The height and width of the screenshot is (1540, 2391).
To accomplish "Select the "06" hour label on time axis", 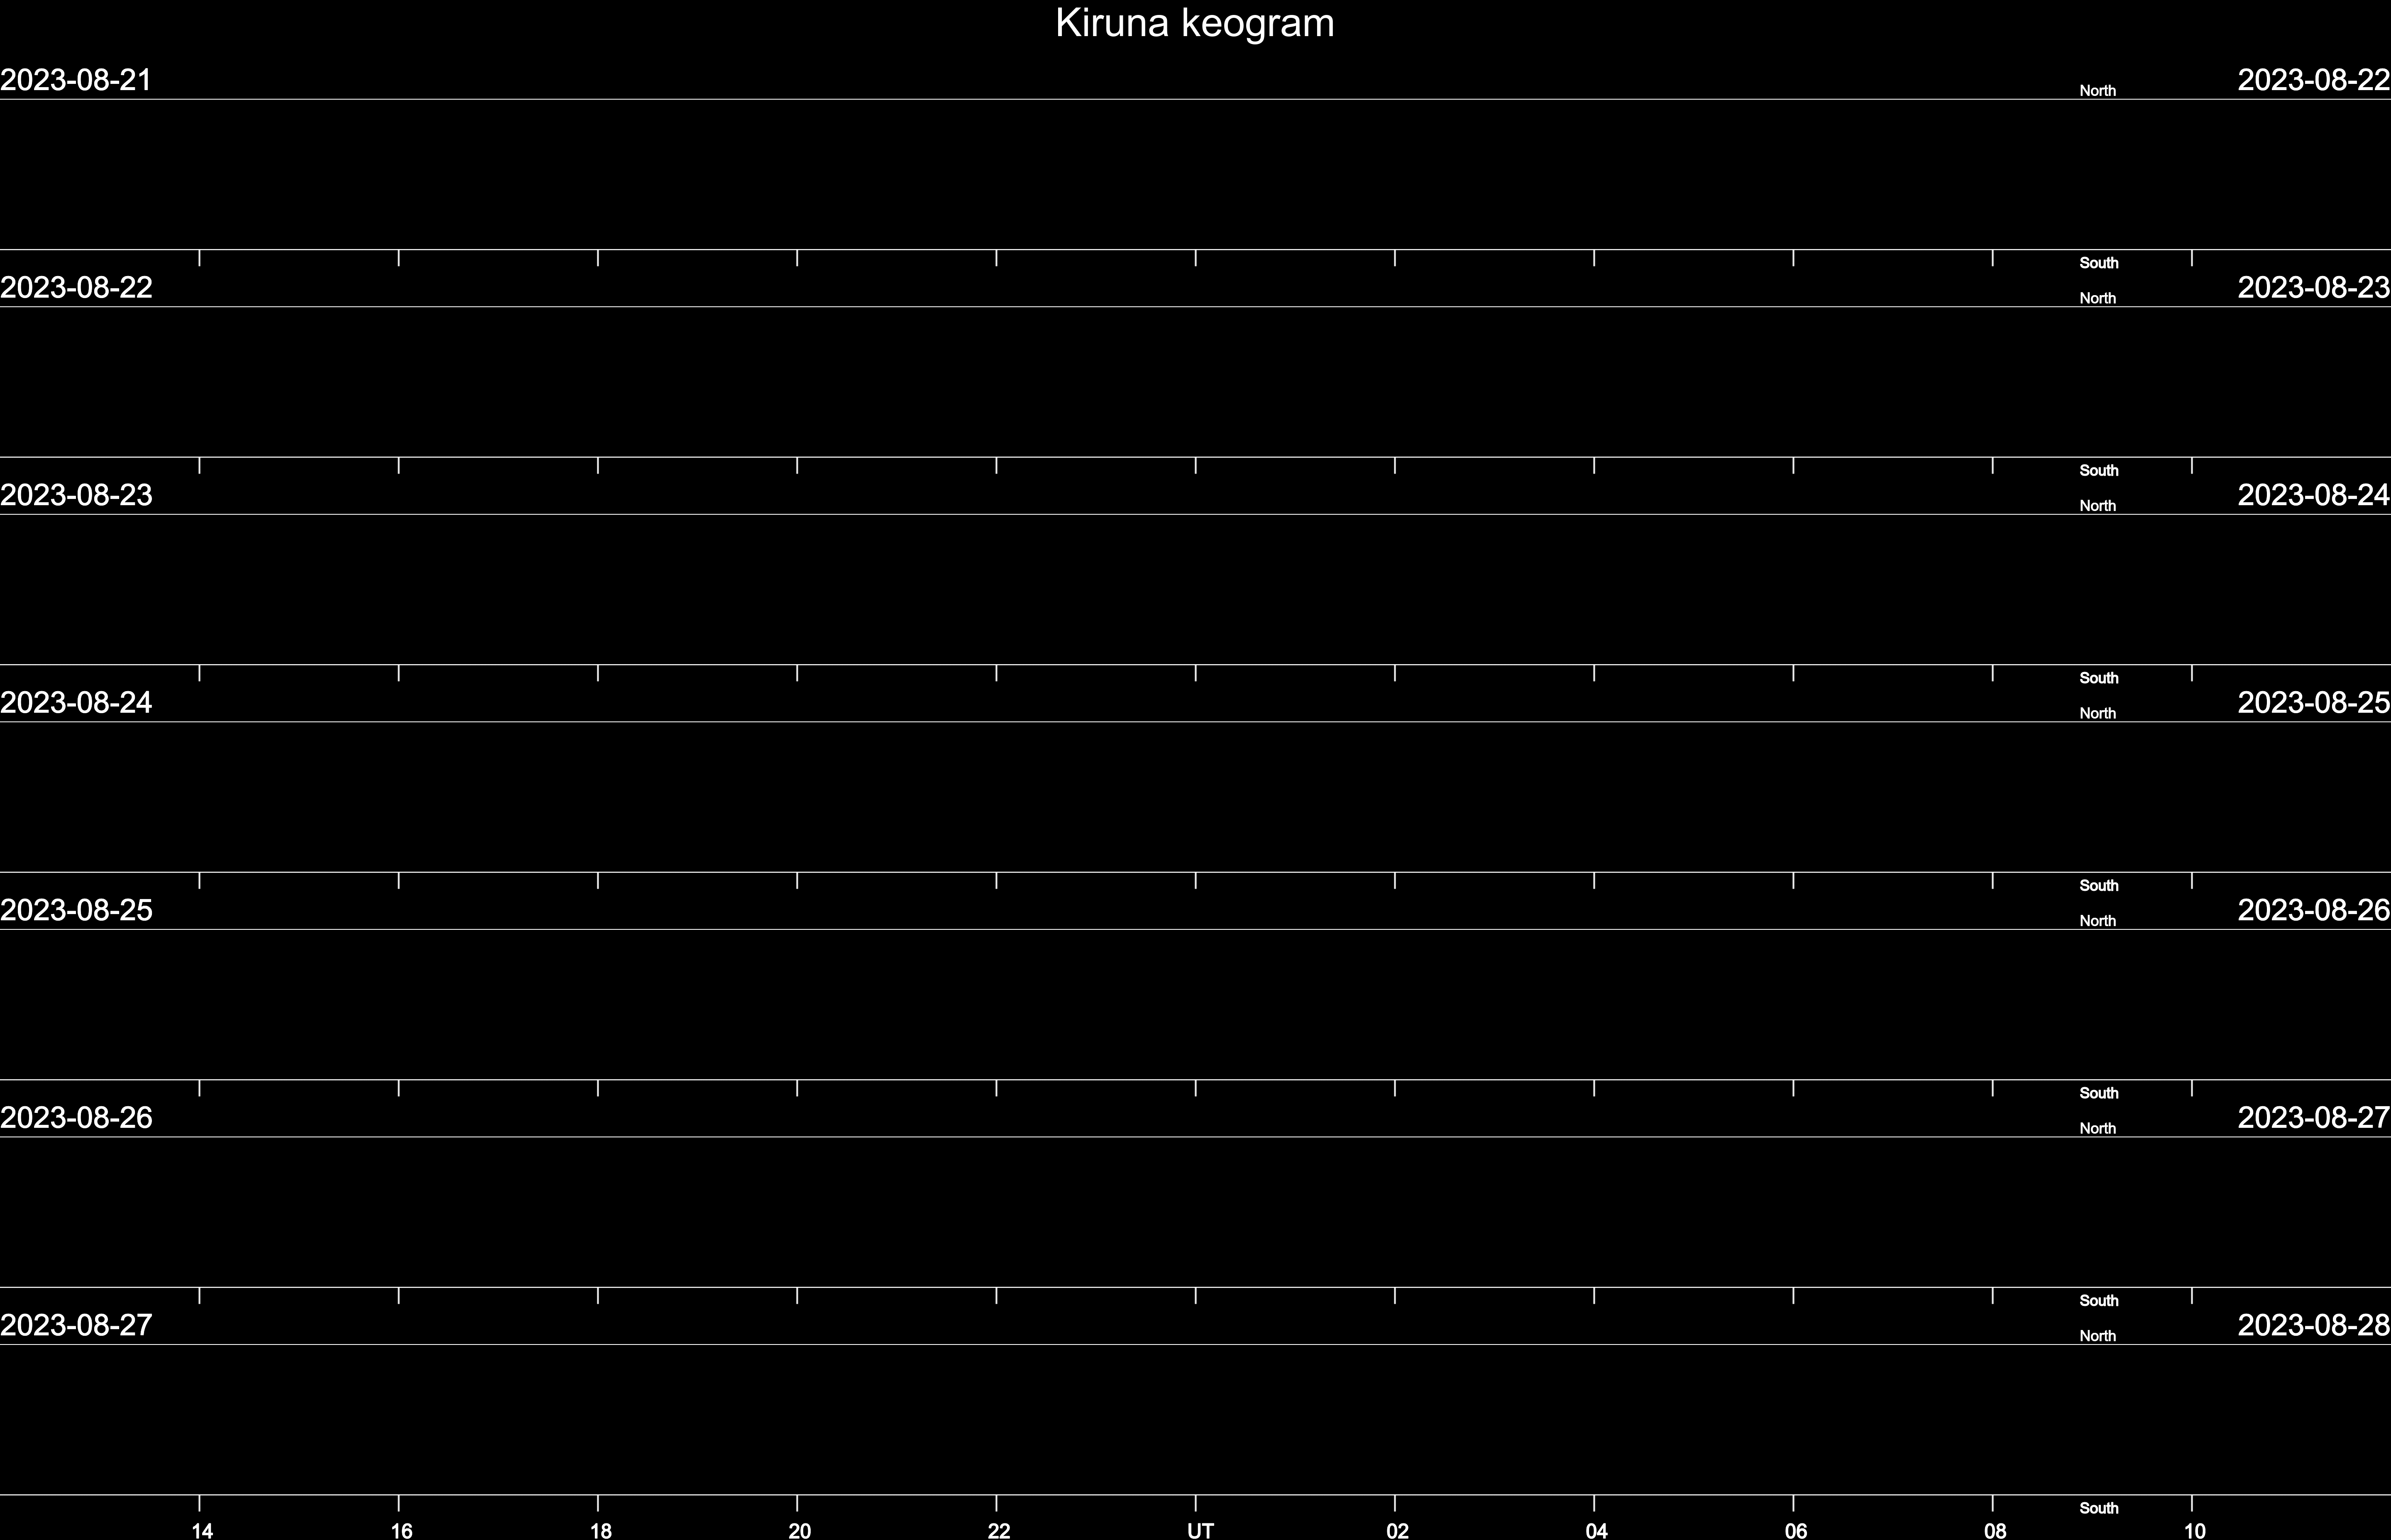I will 1796,1530.
